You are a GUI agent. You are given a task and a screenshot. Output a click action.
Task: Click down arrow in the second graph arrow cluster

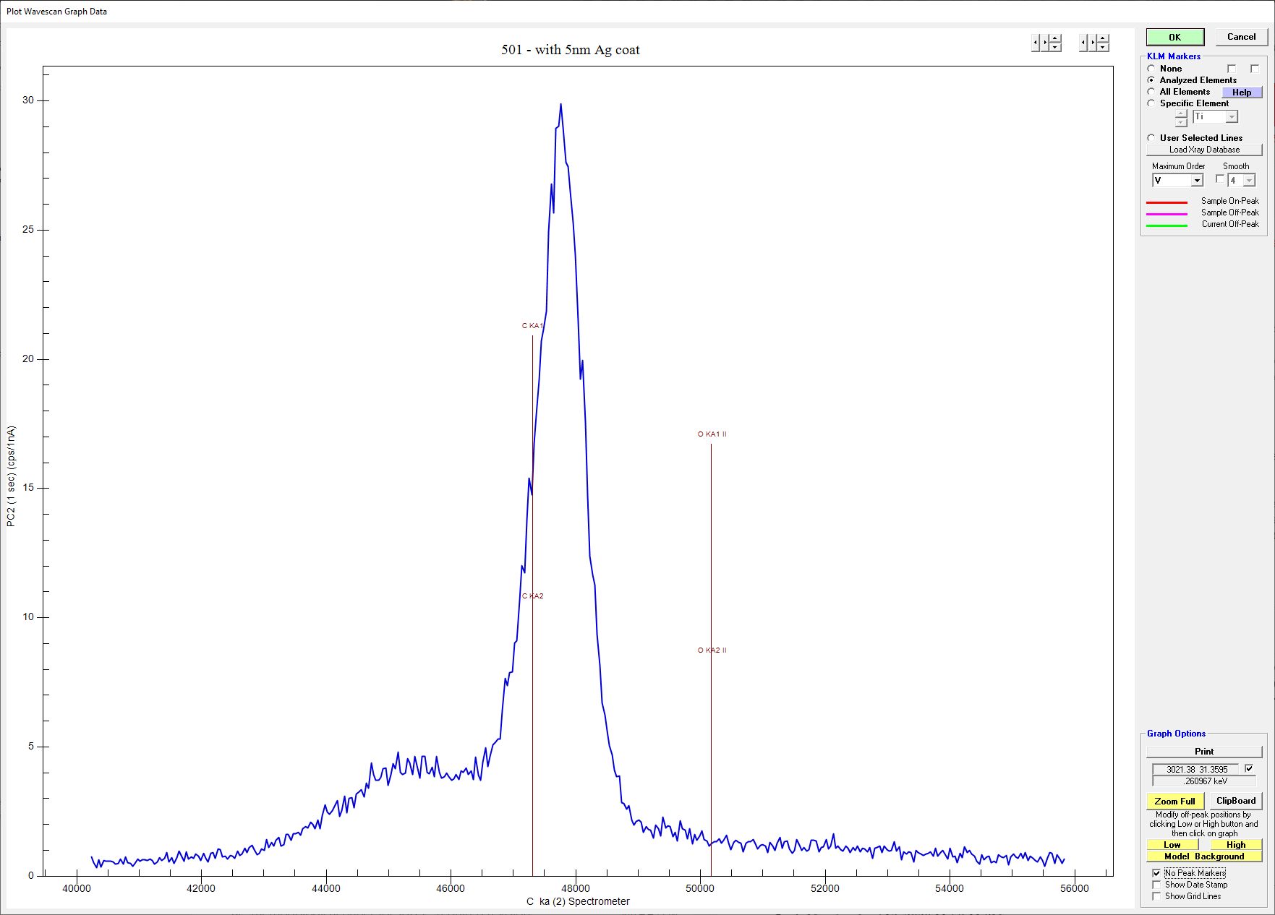(x=1103, y=47)
